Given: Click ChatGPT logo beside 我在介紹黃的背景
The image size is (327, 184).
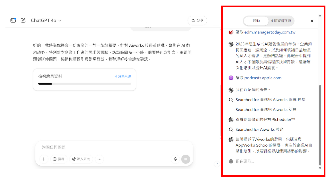Looking at the screenshot, I should click(x=231, y=90).
